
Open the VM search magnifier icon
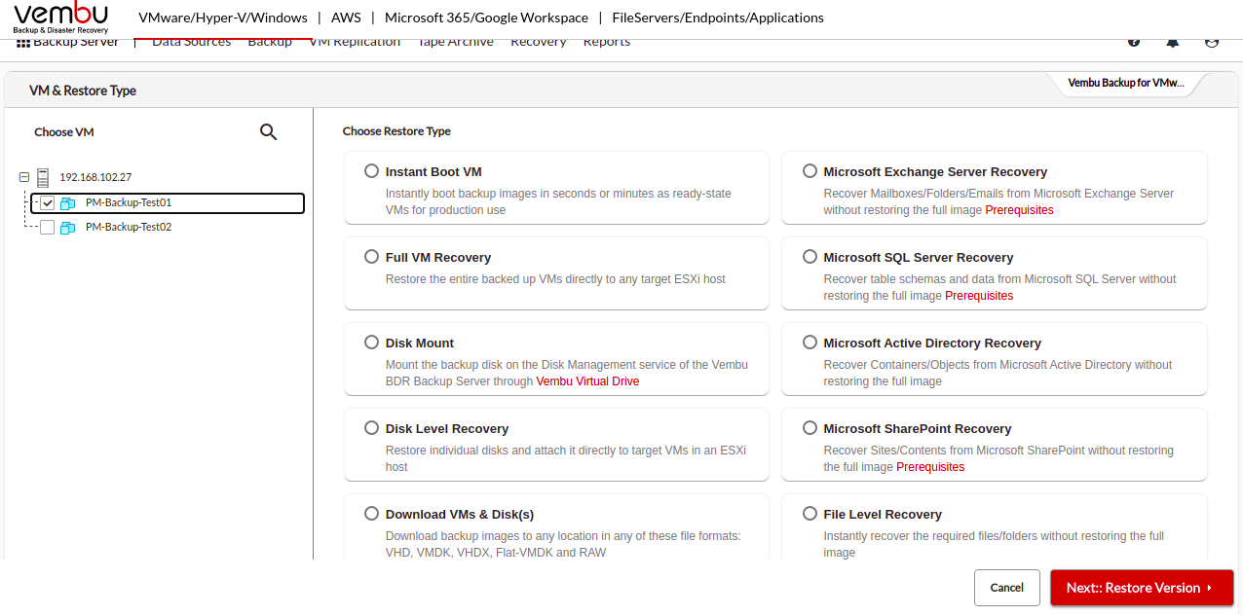click(269, 132)
